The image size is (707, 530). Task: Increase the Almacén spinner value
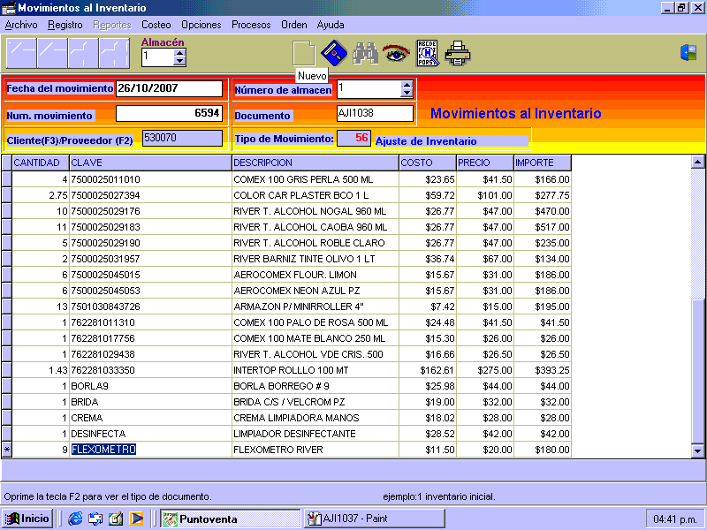[x=180, y=52]
